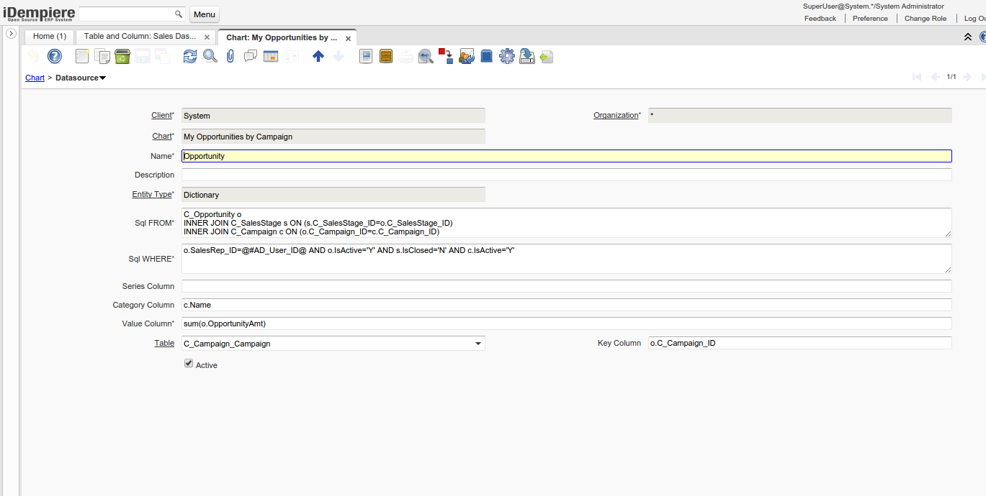Expand the left side panel arrow
This screenshot has height=496, width=986.
point(11,34)
